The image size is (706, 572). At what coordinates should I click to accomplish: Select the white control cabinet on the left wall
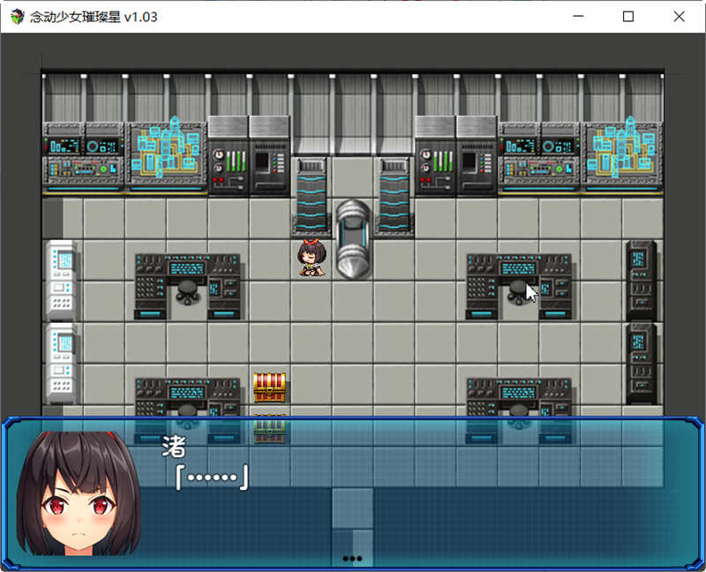coord(60,274)
